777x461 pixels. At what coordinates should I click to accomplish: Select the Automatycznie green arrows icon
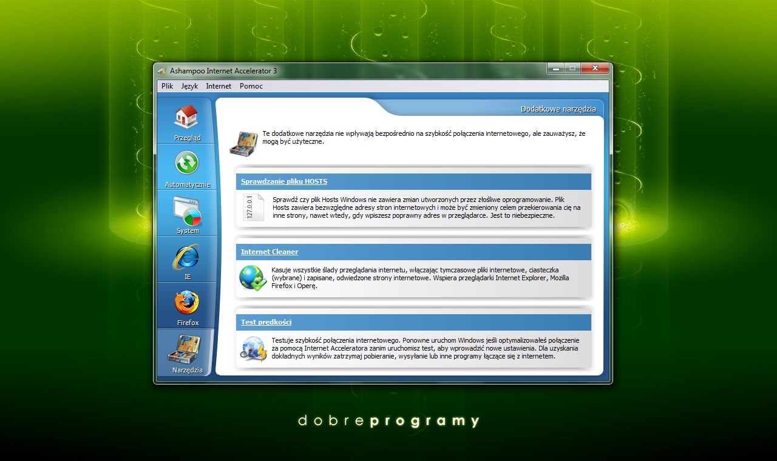tap(186, 163)
